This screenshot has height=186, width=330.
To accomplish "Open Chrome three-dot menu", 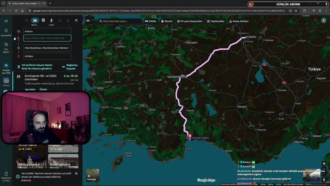I will point(327,11).
